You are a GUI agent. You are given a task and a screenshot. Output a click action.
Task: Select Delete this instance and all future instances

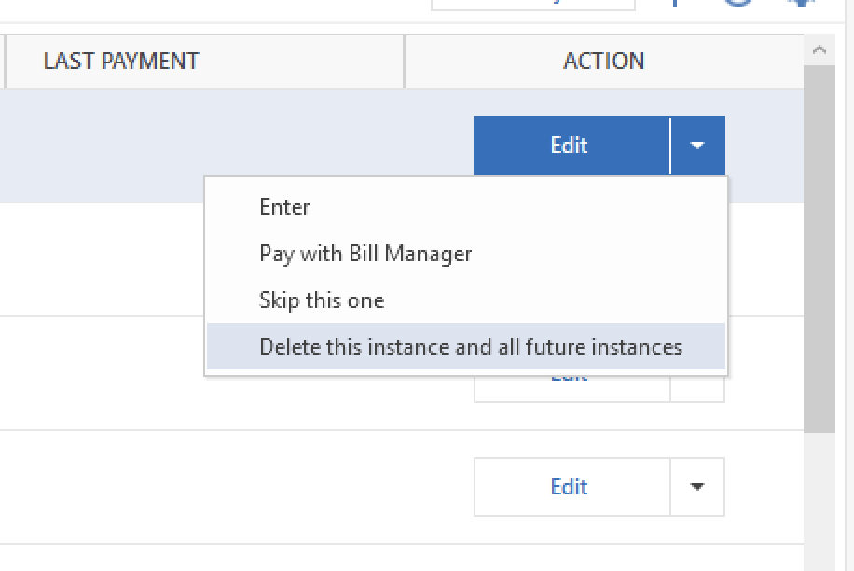[471, 347]
